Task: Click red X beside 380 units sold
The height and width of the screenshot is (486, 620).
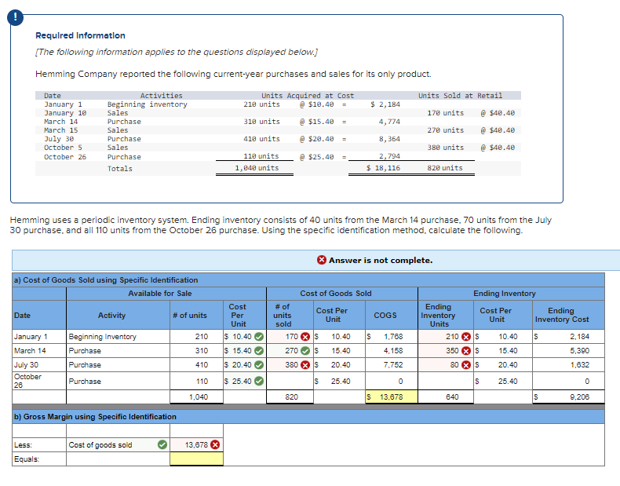Action: click(x=305, y=365)
